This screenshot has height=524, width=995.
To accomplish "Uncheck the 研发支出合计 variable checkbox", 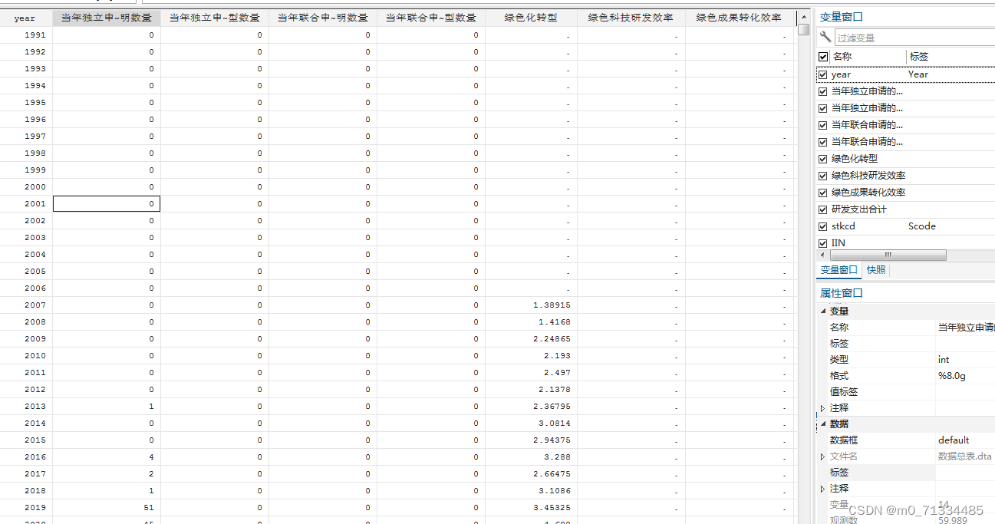I will point(823,209).
